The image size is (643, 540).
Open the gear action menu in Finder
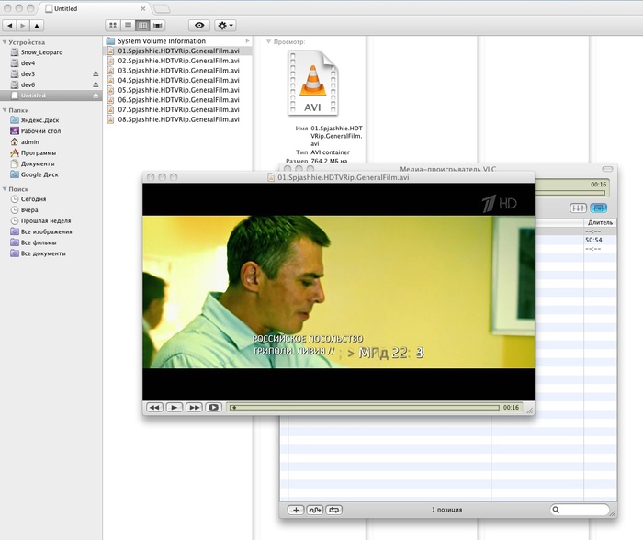pyautogui.click(x=225, y=26)
